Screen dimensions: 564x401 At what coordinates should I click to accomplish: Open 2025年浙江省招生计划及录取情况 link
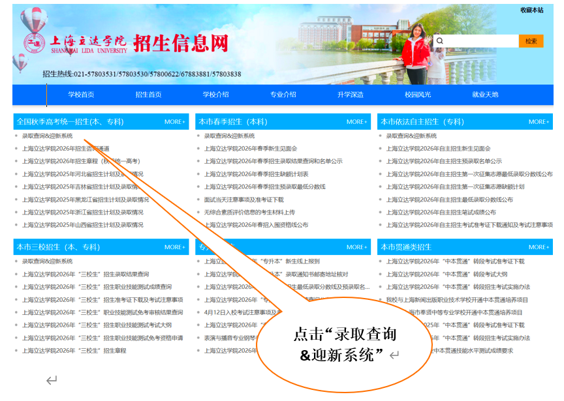[83, 213]
